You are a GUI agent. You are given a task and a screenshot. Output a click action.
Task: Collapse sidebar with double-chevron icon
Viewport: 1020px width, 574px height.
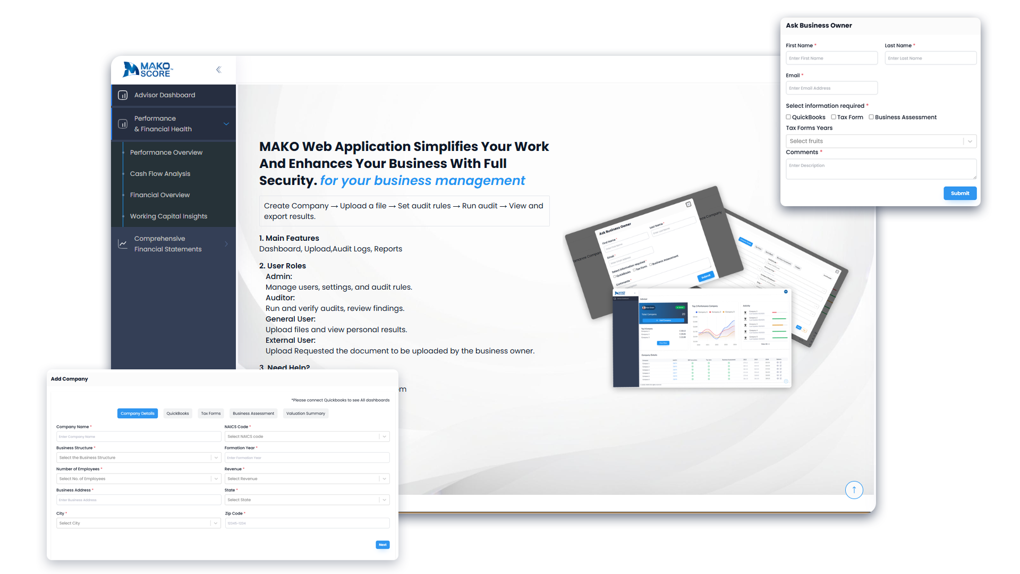218,70
